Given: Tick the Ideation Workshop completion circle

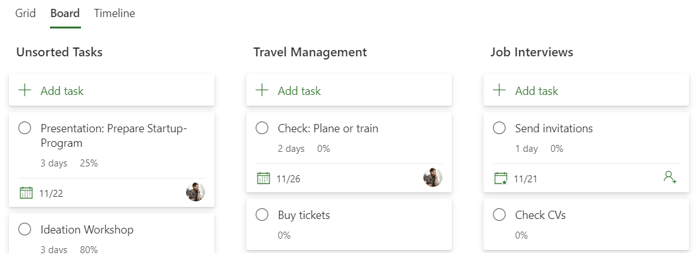Looking at the screenshot, I should (x=25, y=230).
